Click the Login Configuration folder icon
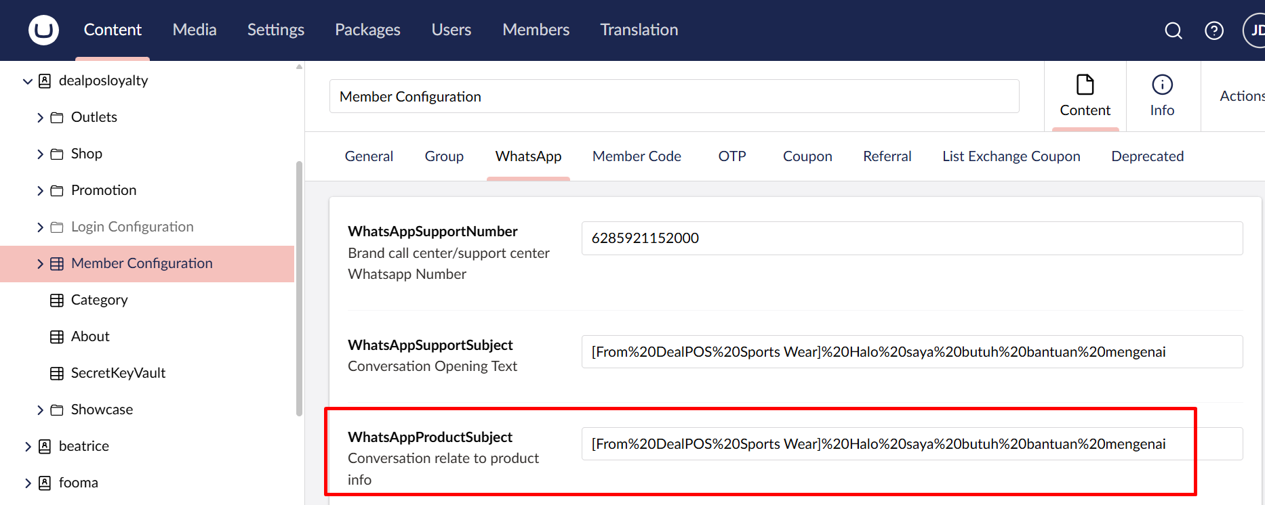Screen dimensions: 1265x505 point(57,227)
